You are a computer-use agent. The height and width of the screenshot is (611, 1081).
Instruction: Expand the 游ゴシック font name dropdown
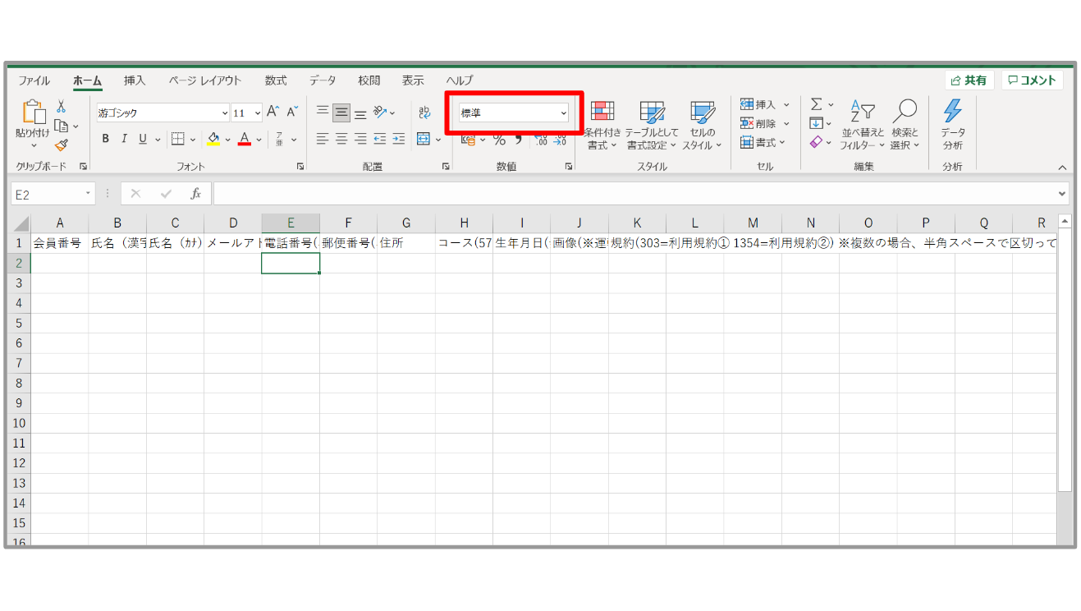[225, 113]
